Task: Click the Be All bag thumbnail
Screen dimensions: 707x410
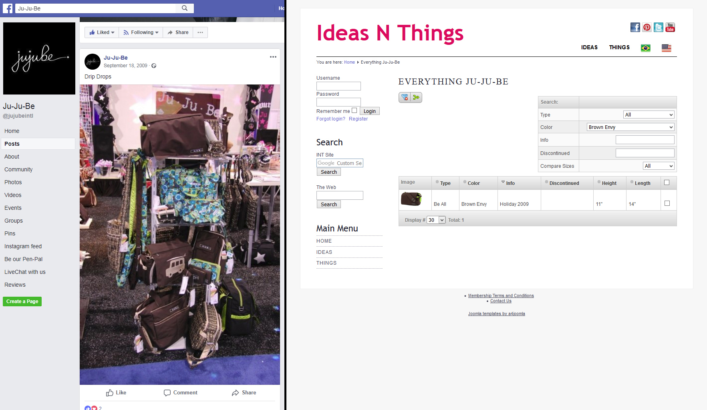Action: (411, 199)
